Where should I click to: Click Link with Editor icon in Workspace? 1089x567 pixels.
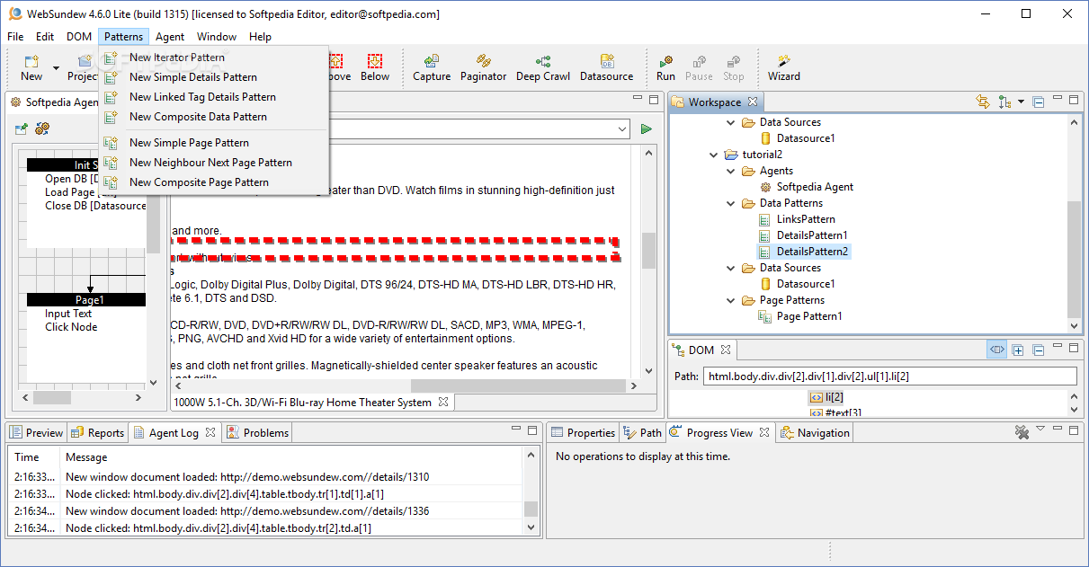[982, 102]
